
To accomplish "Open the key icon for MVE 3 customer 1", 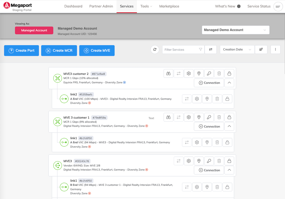I will 209,117.
